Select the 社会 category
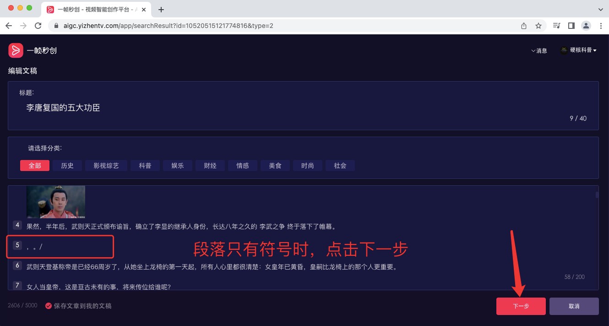The image size is (609, 326). [340, 166]
